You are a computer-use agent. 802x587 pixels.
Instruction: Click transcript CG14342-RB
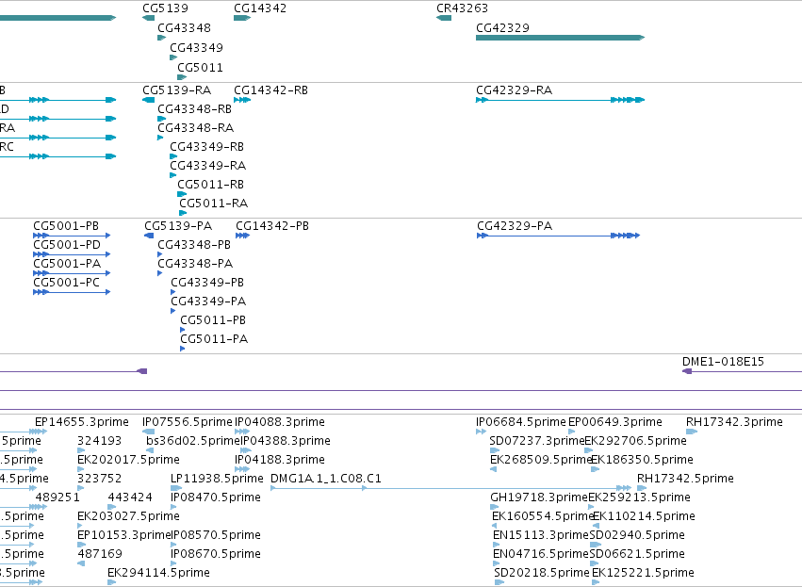270,90
